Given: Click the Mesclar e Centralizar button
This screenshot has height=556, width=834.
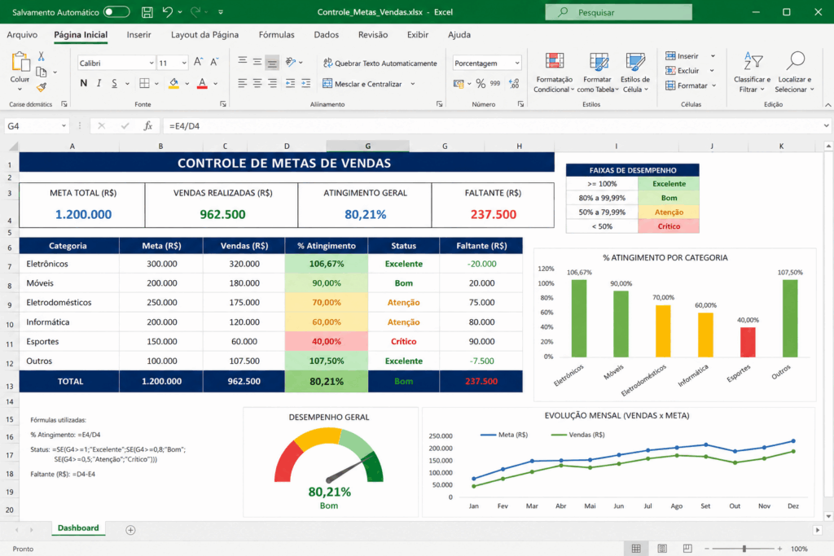Looking at the screenshot, I should point(362,84).
